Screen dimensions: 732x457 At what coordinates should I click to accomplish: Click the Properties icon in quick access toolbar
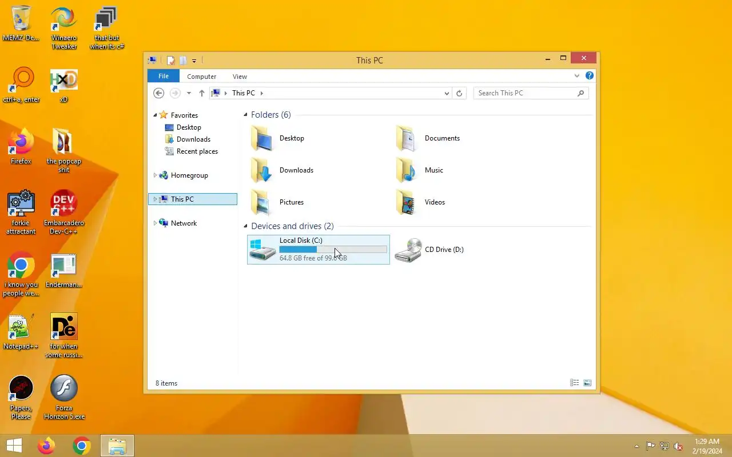170,60
